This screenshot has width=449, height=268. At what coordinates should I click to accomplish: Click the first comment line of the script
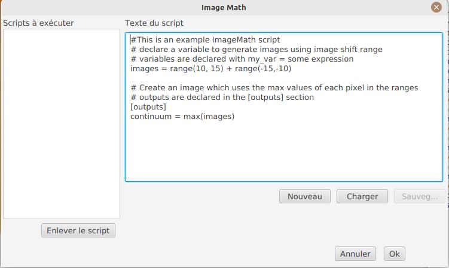(x=205, y=40)
